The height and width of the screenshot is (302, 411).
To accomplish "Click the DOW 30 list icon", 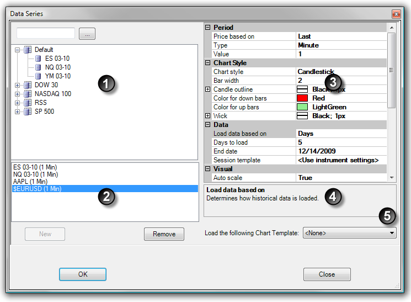I will [28, 85].
